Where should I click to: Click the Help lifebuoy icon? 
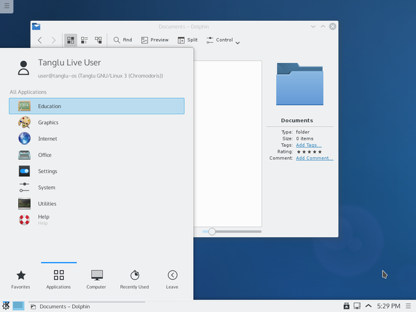click(25, 220)
